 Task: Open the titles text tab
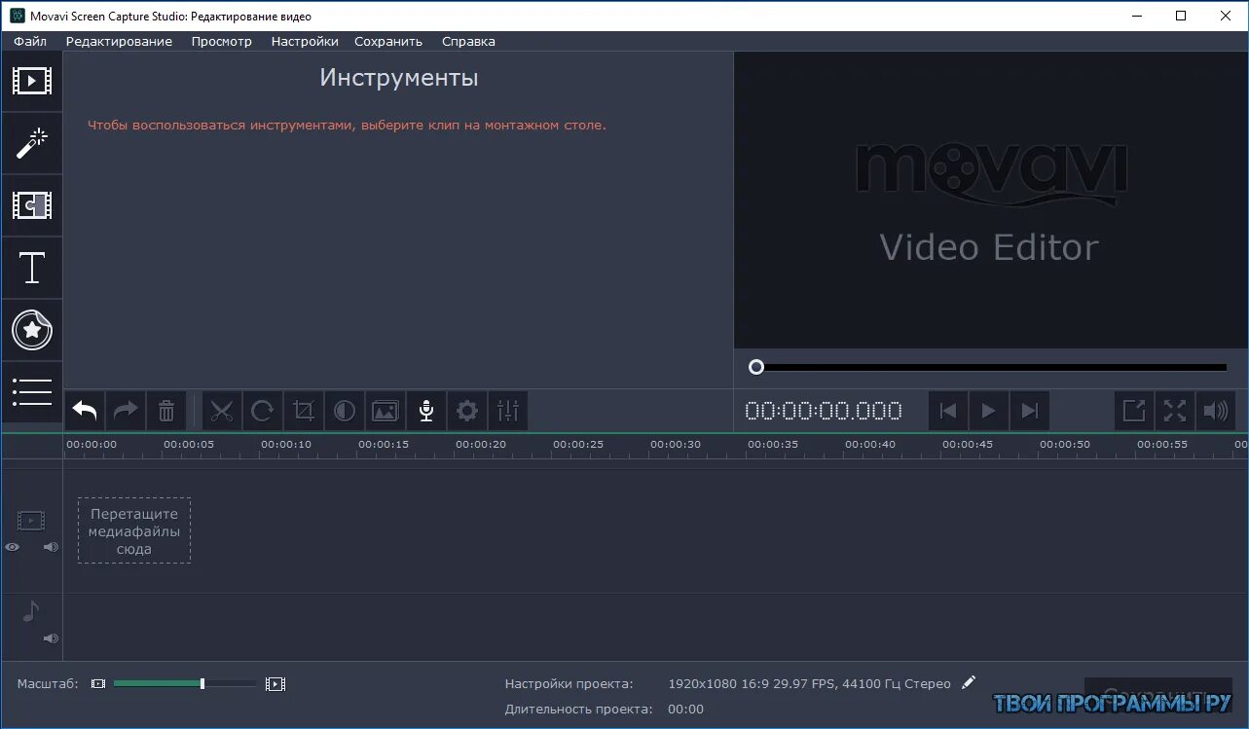31,268
